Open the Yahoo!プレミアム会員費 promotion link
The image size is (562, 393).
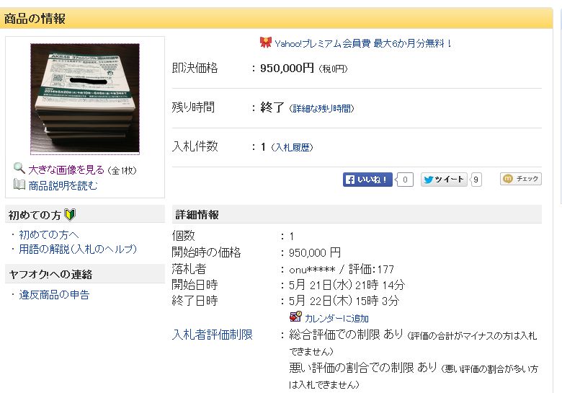362,44
